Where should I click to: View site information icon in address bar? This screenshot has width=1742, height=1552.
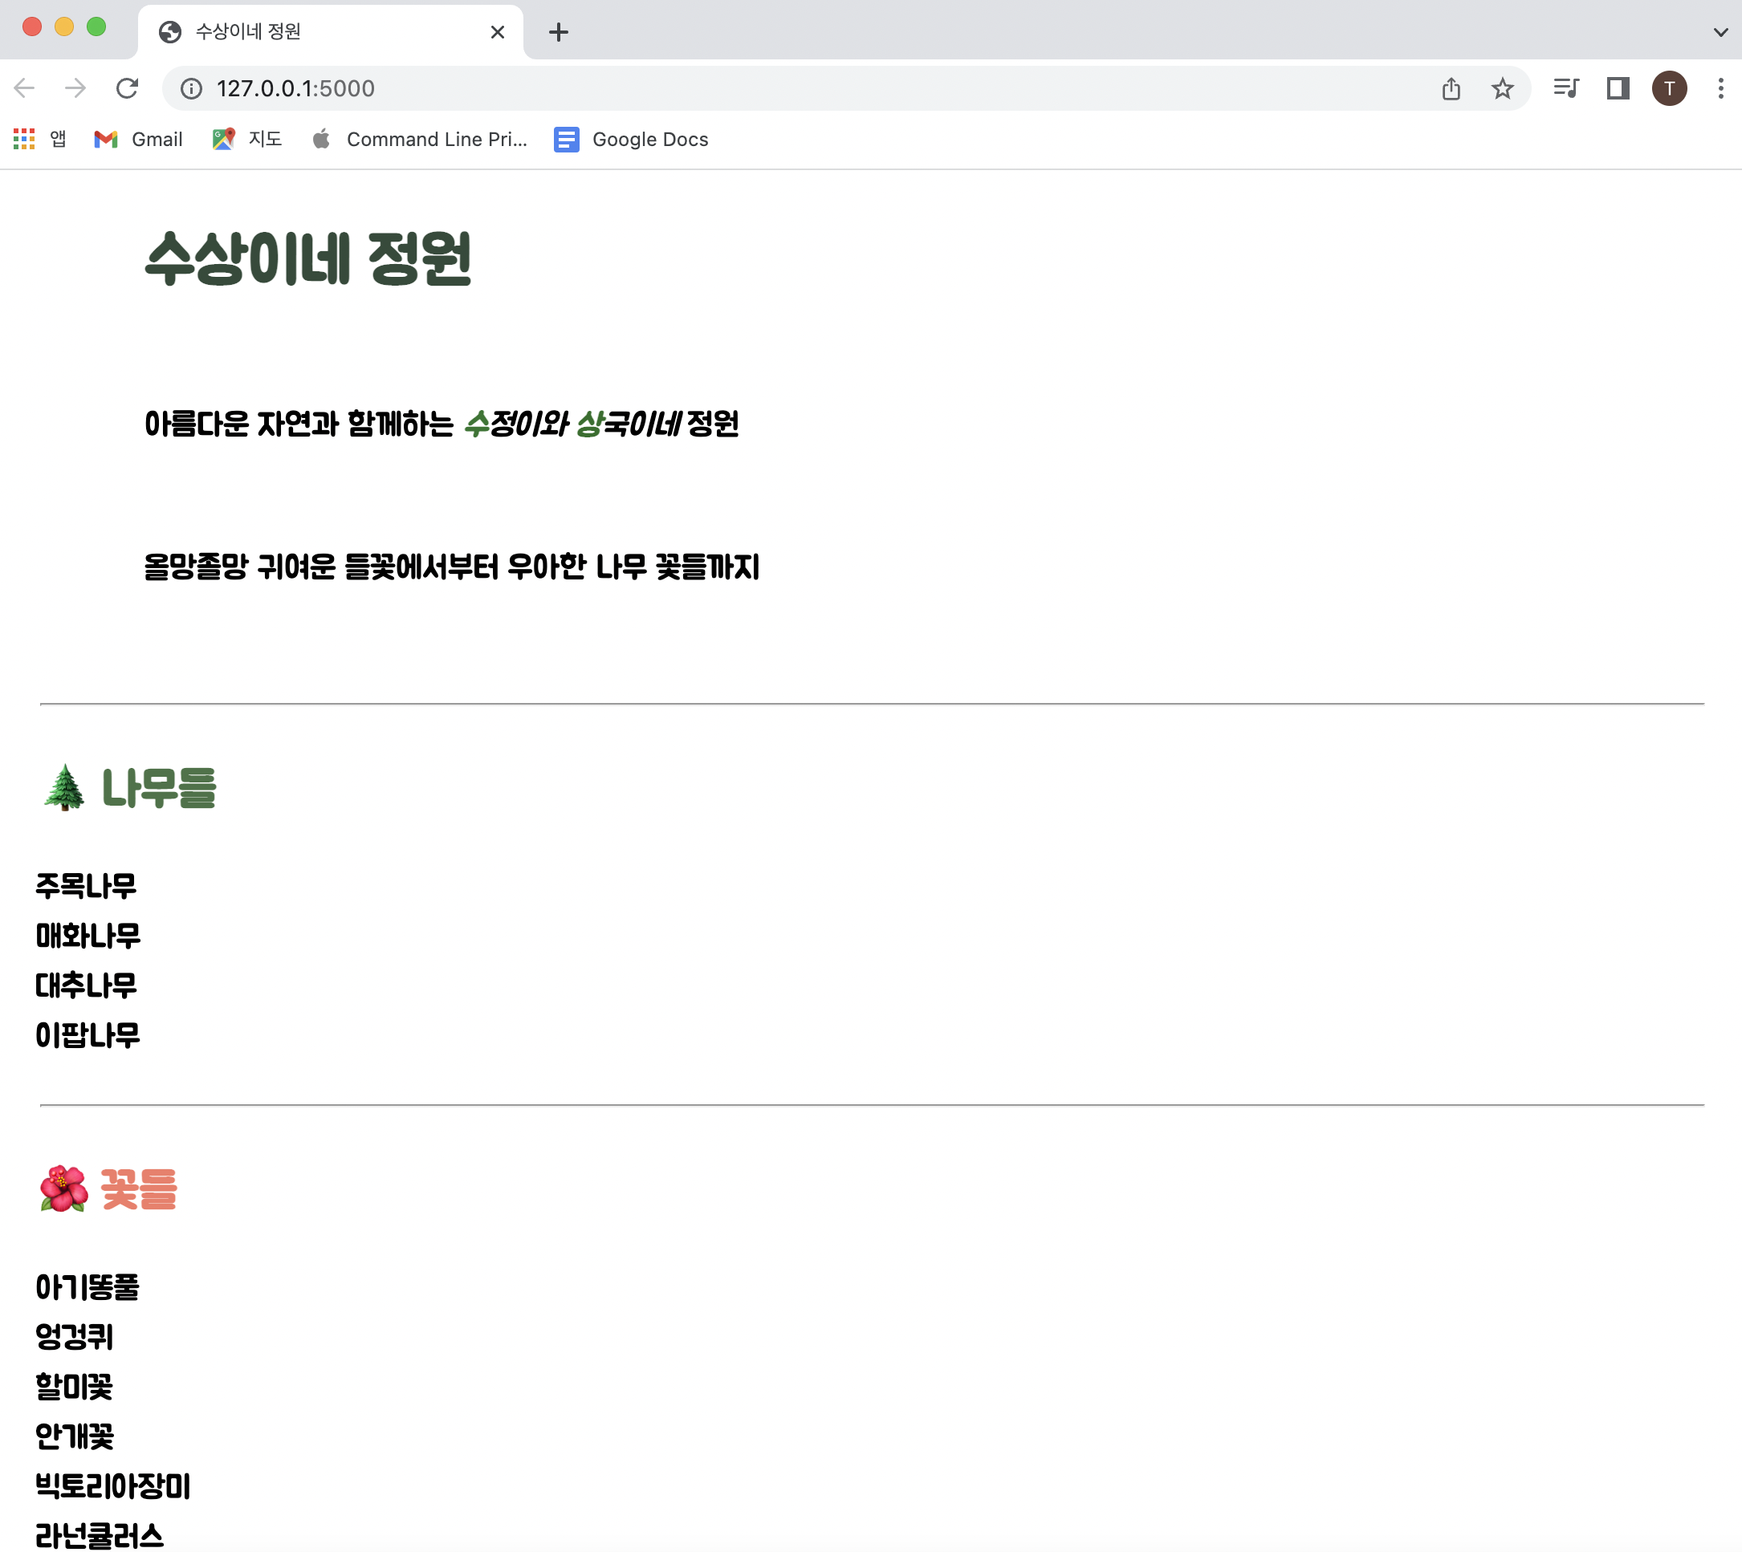pos(192,87)
